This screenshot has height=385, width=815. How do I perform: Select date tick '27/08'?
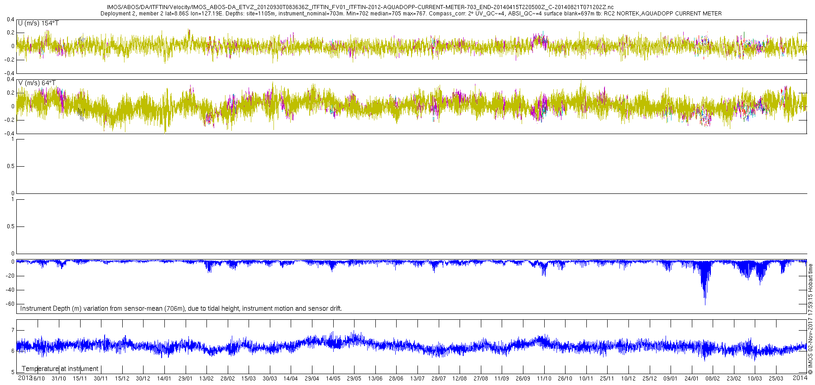481,379
